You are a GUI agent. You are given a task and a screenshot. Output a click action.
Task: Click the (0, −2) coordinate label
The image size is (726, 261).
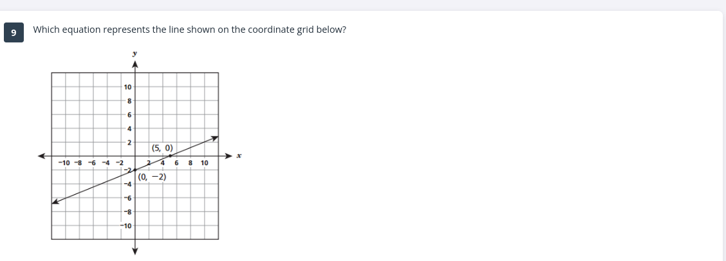[152, 177]
